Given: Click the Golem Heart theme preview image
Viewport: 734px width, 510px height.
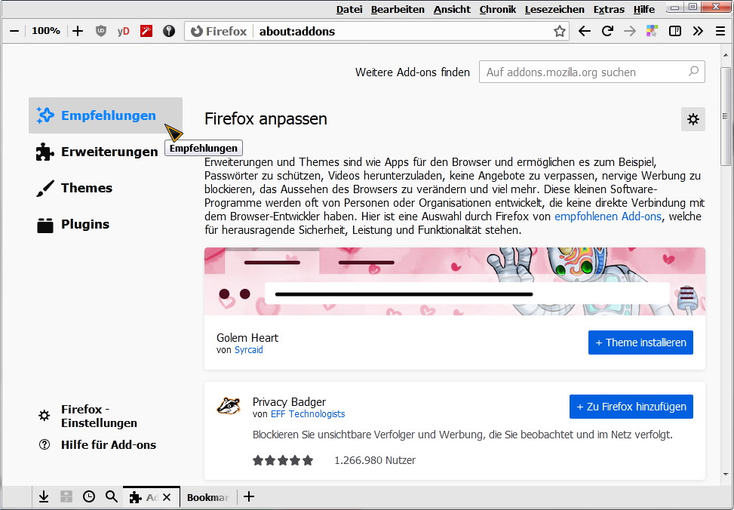Looking at the screenshot, I should pos(455,281).
